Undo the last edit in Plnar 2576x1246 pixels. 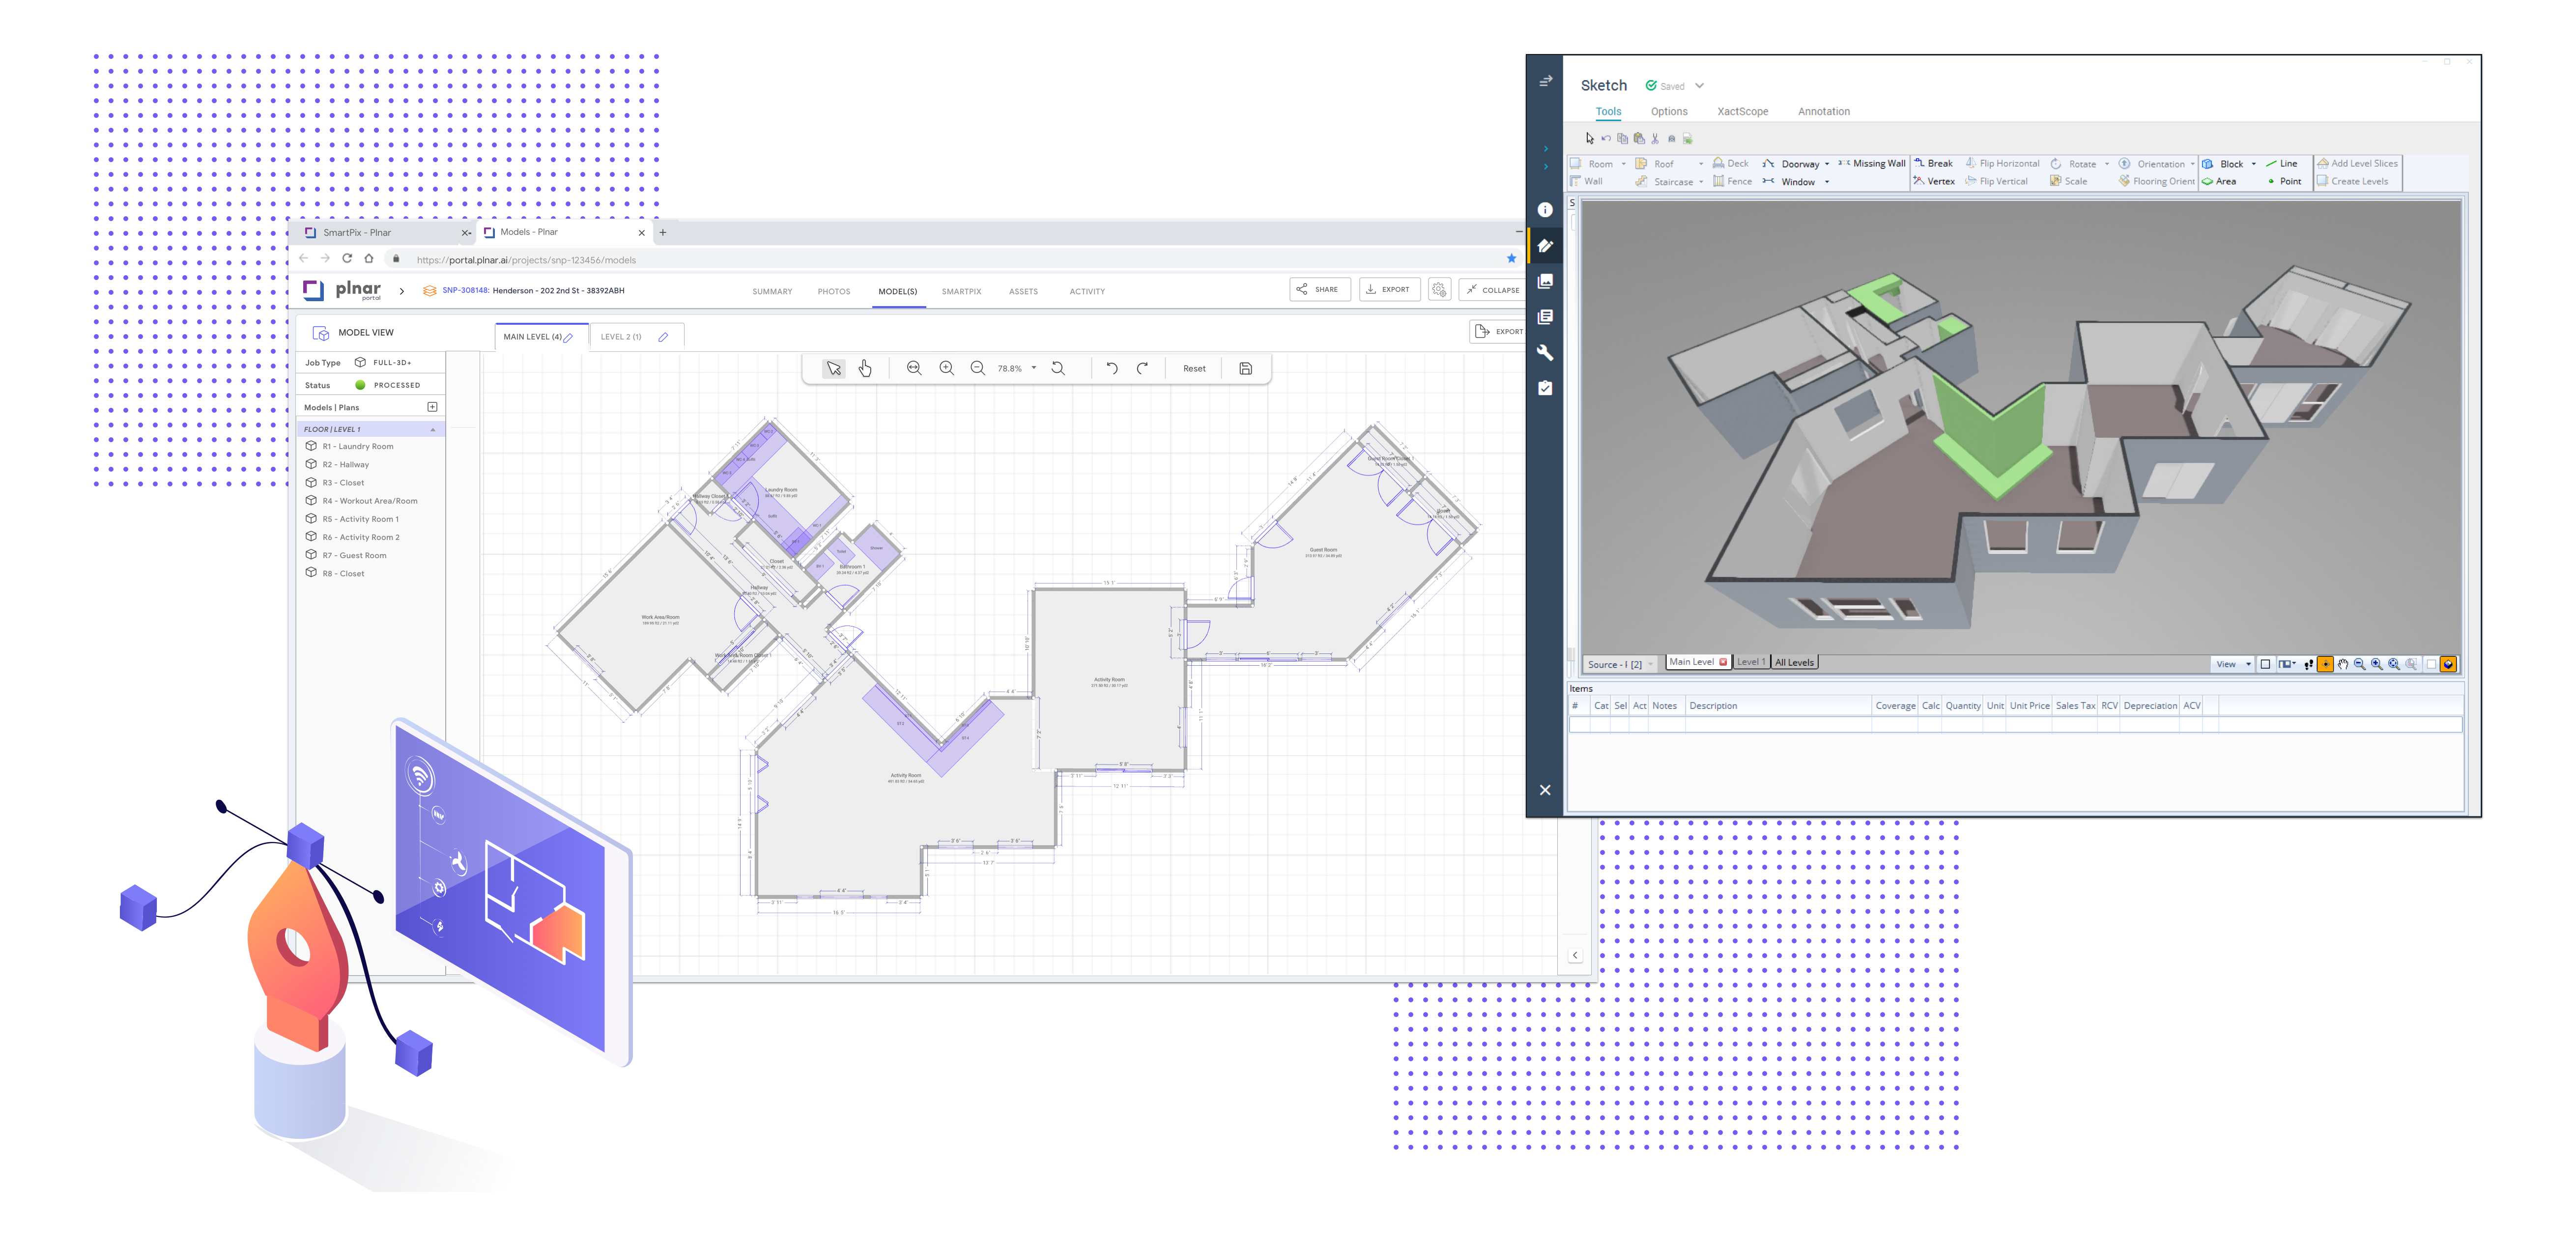coord(1112,368)
